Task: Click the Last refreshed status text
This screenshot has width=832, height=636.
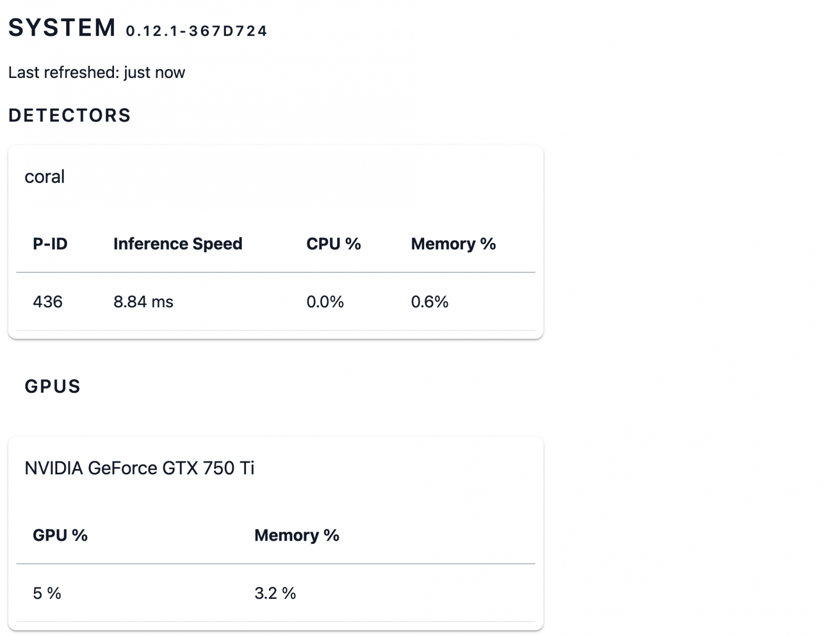Action: [97, 72]
